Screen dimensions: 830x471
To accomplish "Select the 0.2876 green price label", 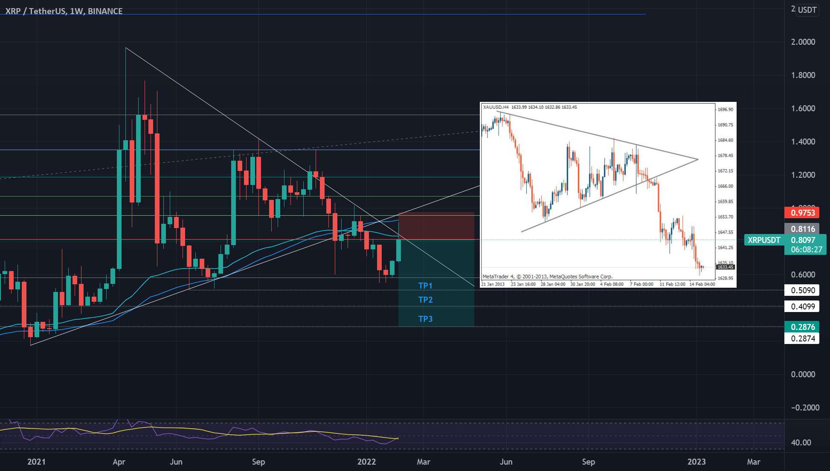I will (x=802, y=327).
